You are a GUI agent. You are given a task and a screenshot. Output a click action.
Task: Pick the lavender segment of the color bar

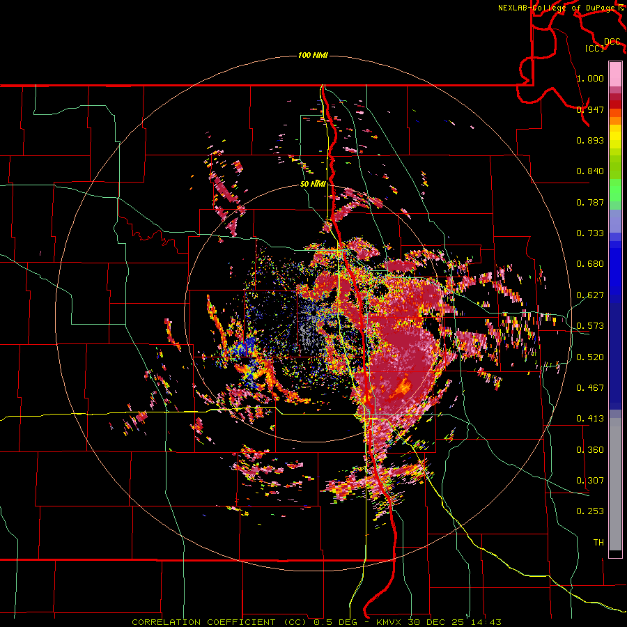tap(615, 221)
